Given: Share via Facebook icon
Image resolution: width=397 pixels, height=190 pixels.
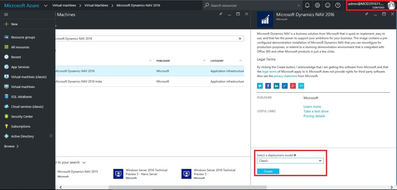Looking at the screenshot, I should tap(268, 86).
